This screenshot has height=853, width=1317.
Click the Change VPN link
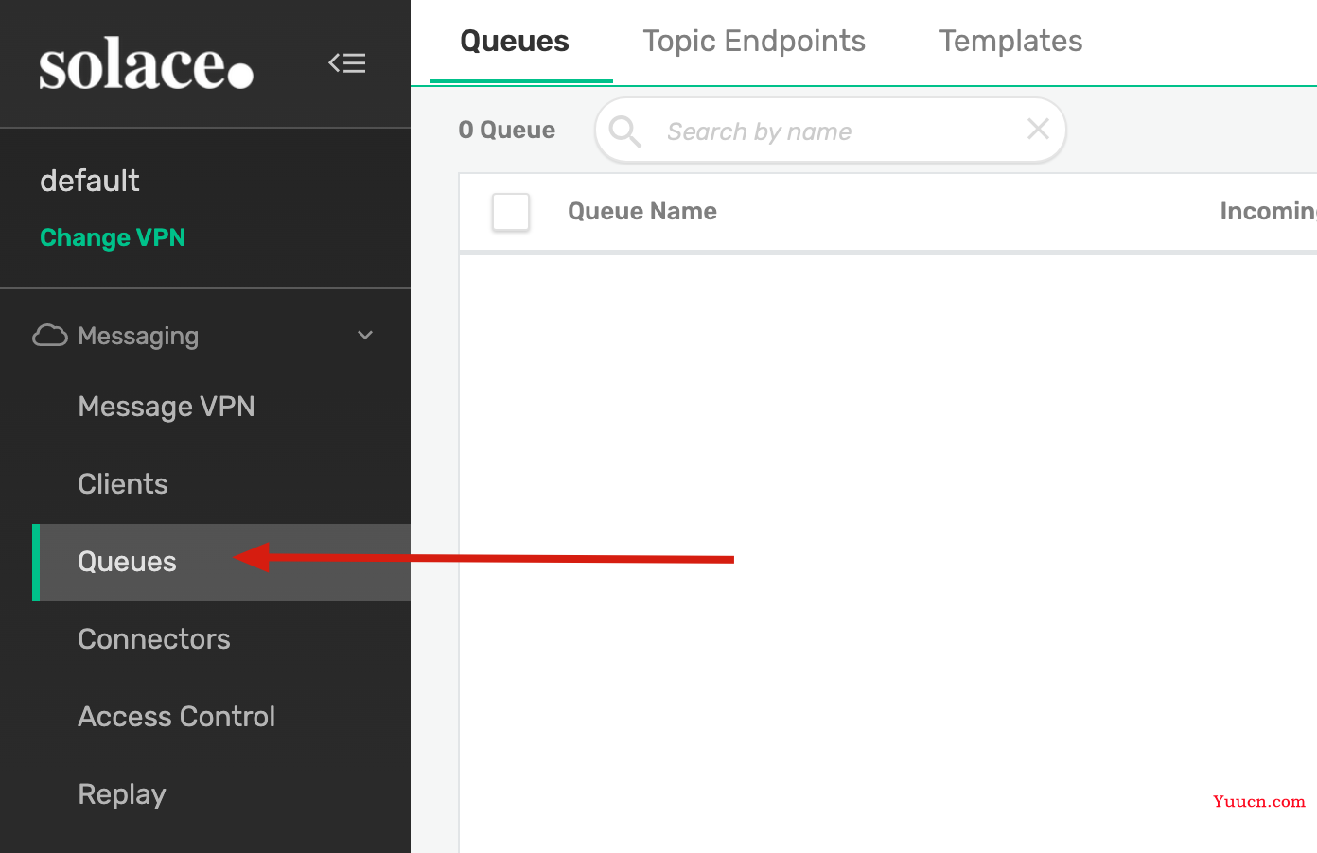point(113,237)
